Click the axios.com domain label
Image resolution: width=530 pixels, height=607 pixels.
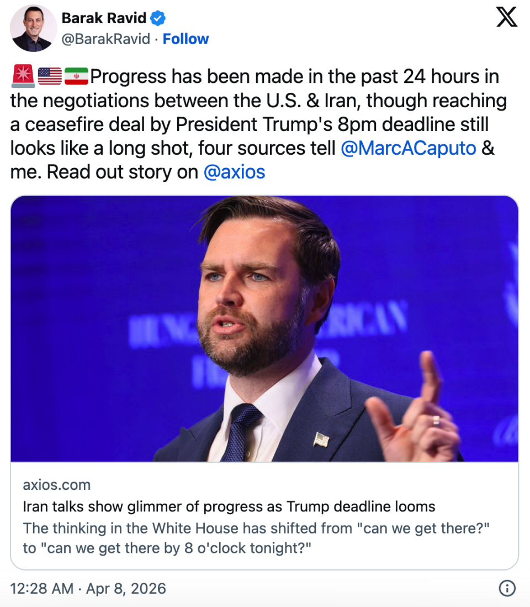click(57, 485)
